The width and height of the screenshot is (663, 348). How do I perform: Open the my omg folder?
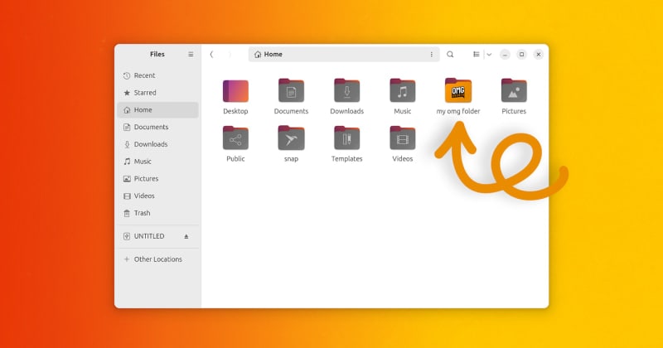click(x=457, y=91)
